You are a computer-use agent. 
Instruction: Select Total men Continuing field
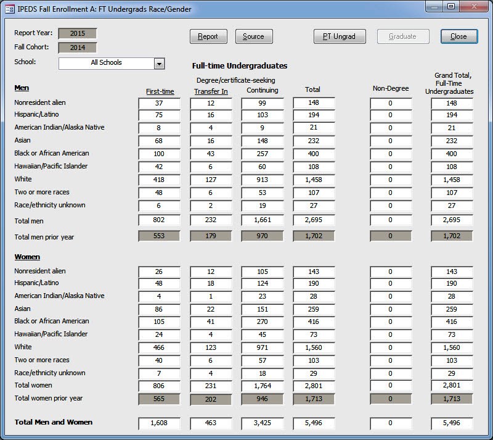(x=263, y=220)
